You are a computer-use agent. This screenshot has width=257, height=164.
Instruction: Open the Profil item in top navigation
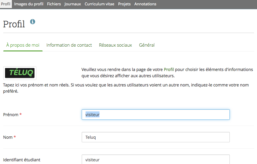(x=6, y=4)
